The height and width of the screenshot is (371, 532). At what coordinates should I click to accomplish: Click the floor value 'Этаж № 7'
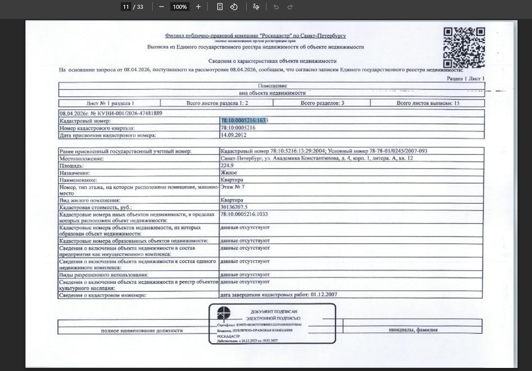tap(232, 187)
